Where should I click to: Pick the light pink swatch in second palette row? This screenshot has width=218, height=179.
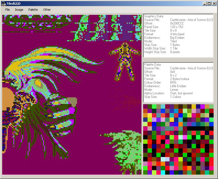click(x=194, y=111)
